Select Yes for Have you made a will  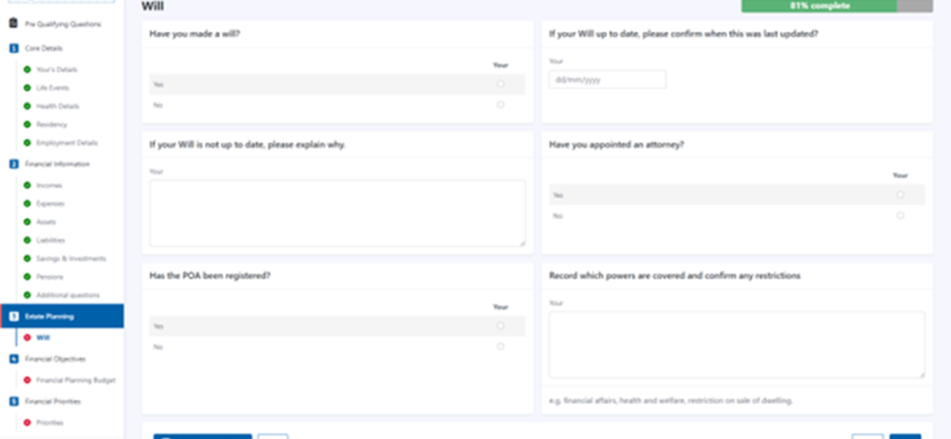tap(501, 85)
